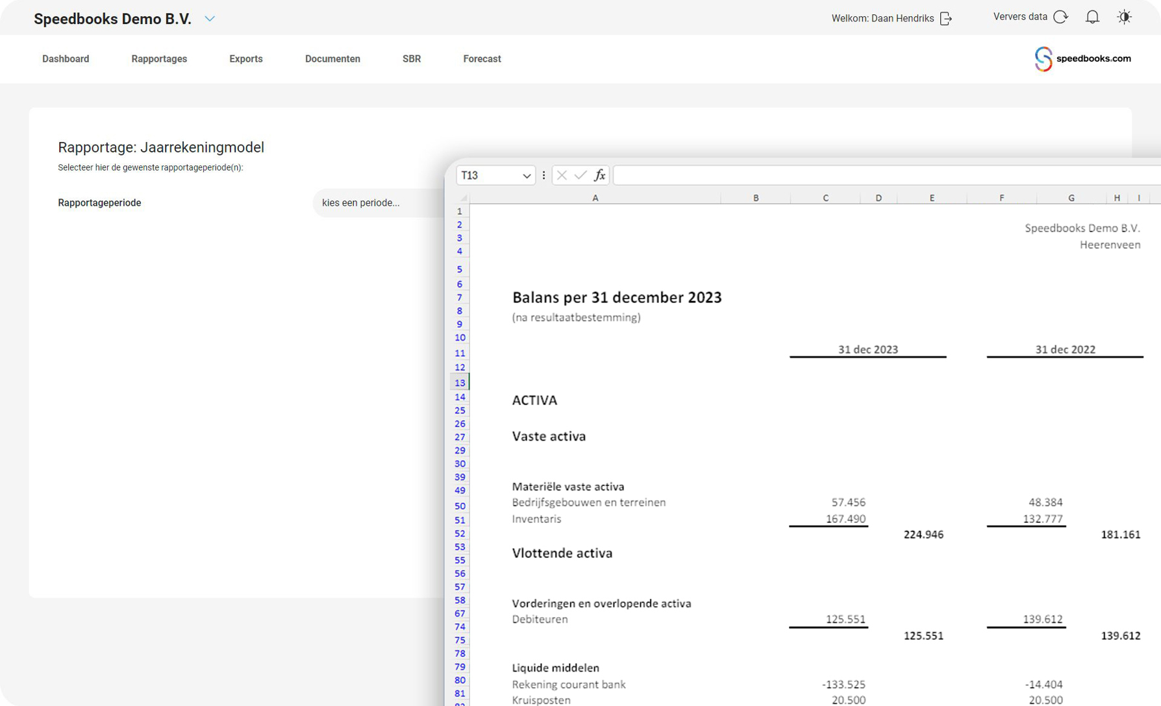Toggle the light/dark theme sun icon

1124,18
